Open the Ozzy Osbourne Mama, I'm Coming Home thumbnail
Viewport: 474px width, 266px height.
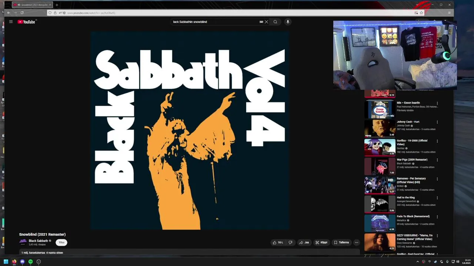tap(380, 242)
